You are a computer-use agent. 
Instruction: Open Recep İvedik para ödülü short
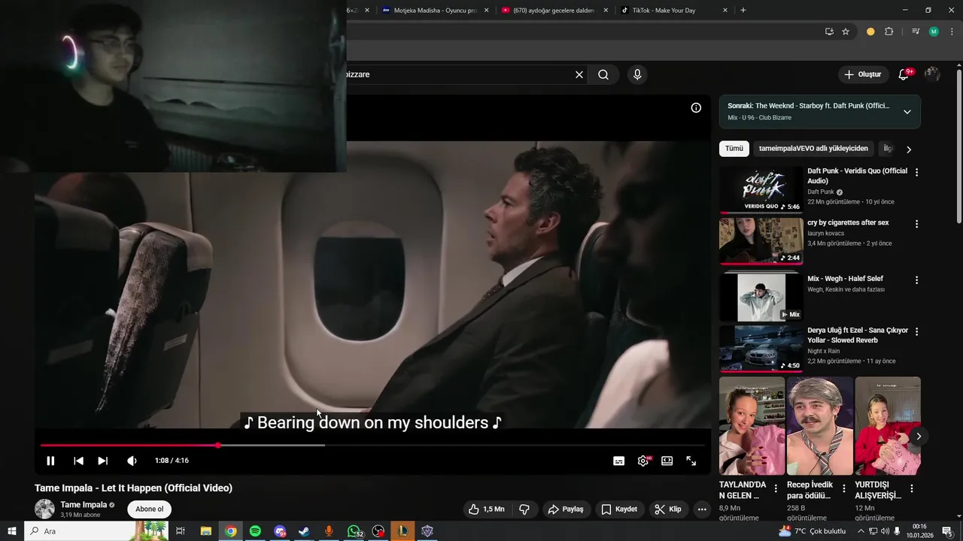coord(819,426)
